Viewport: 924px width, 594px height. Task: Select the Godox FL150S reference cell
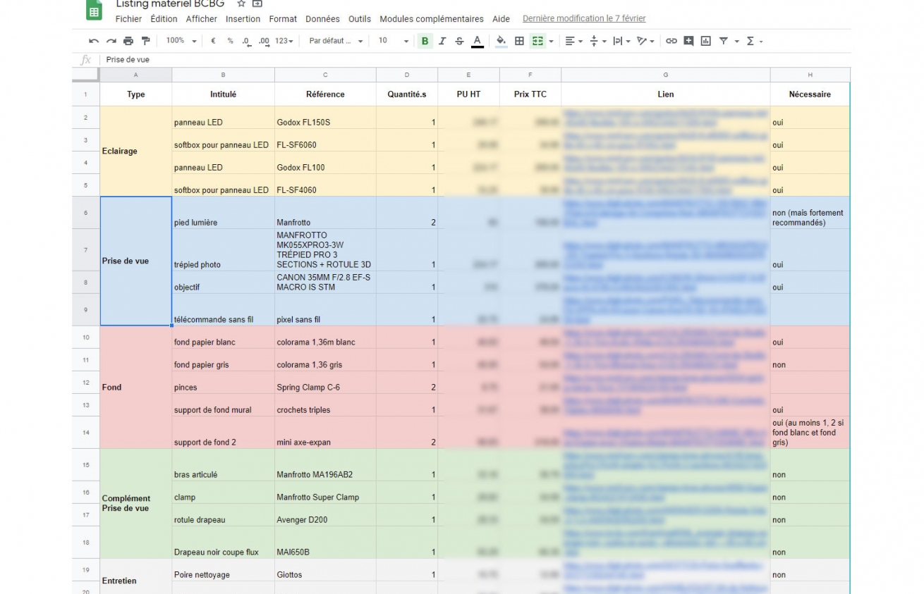[325, 118]
